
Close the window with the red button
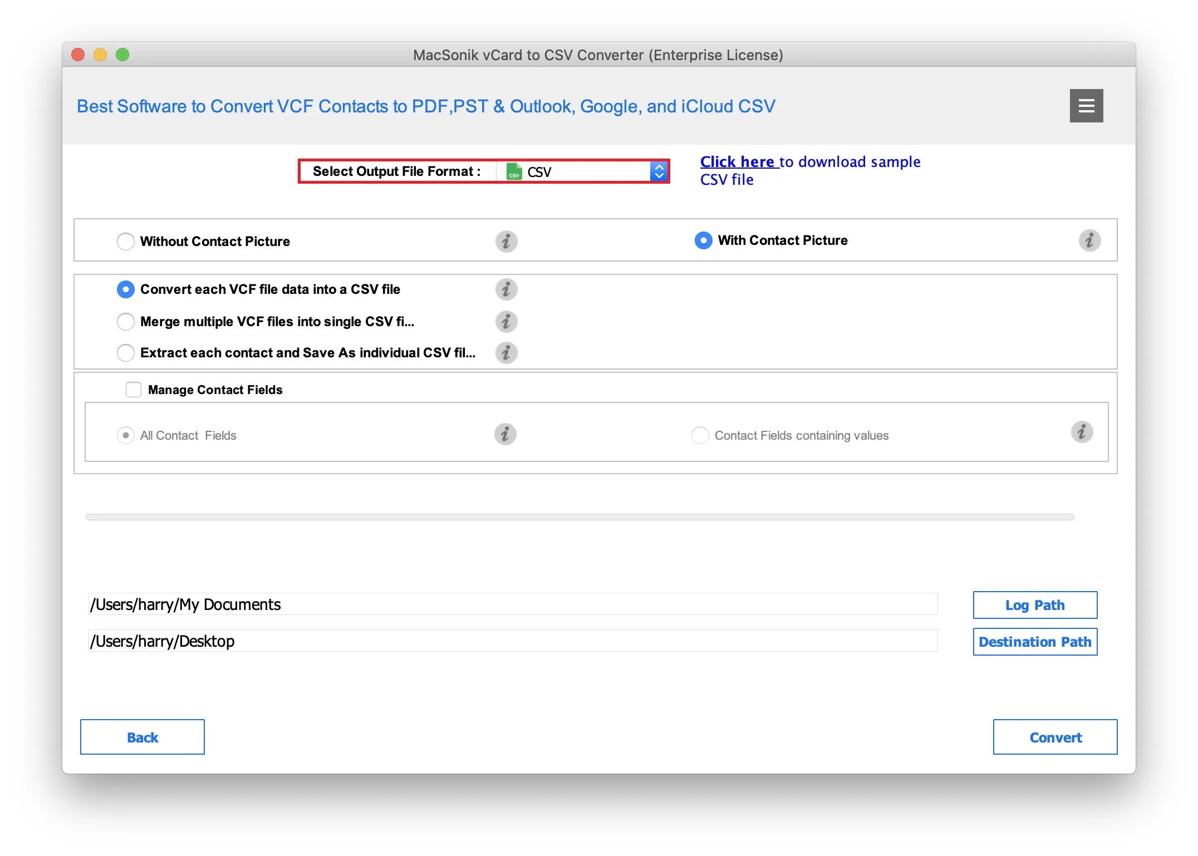tap(78, 55)
